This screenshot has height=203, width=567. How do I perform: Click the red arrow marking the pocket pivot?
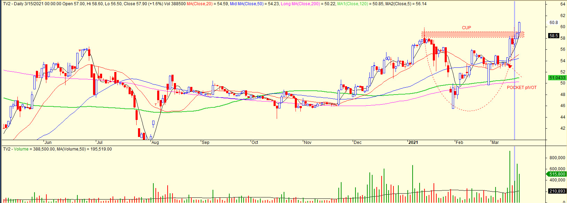click(510, 66)
